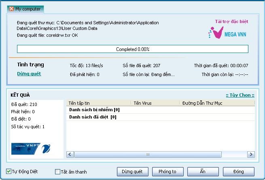Click the Đã phát hiện: 0 status text
The height and width of the screenshot is (180, 265).
85,74
